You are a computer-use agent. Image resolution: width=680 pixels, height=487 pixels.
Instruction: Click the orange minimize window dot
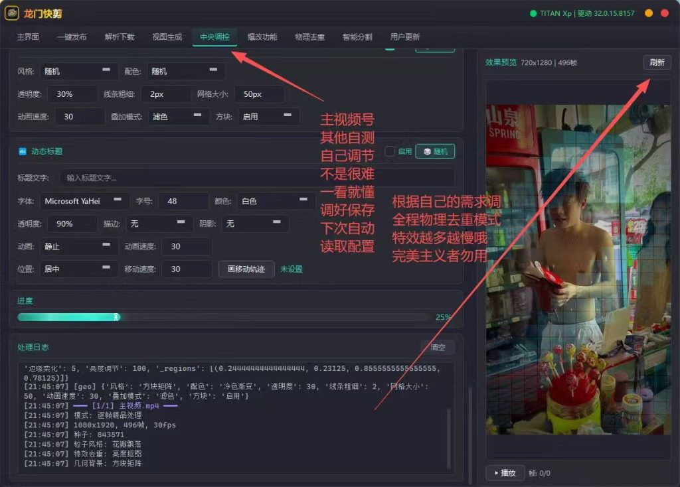point(648,13)
